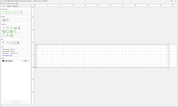Switch to the Design tab
Viewport: 178px width, 107px height.
[x=3, y=6]
